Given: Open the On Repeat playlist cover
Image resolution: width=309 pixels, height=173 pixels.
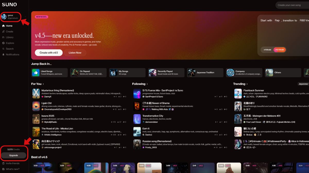Looking at the screenshot, I should (75, 73).
